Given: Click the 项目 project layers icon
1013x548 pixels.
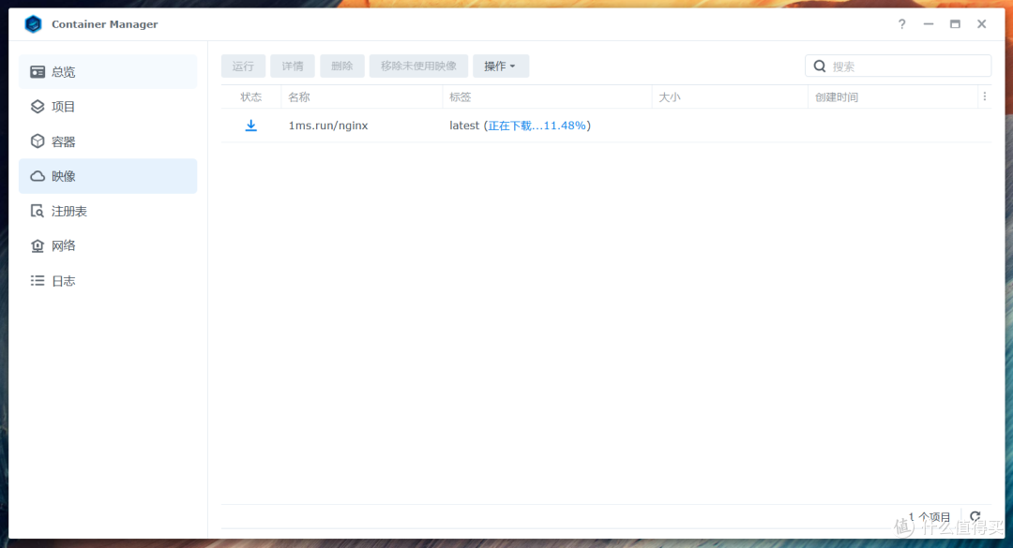Looking at the screenshot, I should [38, 107].
